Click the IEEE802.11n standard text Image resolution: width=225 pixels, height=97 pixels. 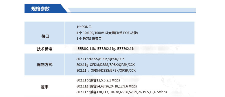pos(126,49)
